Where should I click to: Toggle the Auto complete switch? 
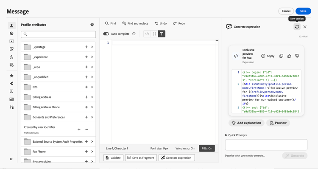[106, 34]
